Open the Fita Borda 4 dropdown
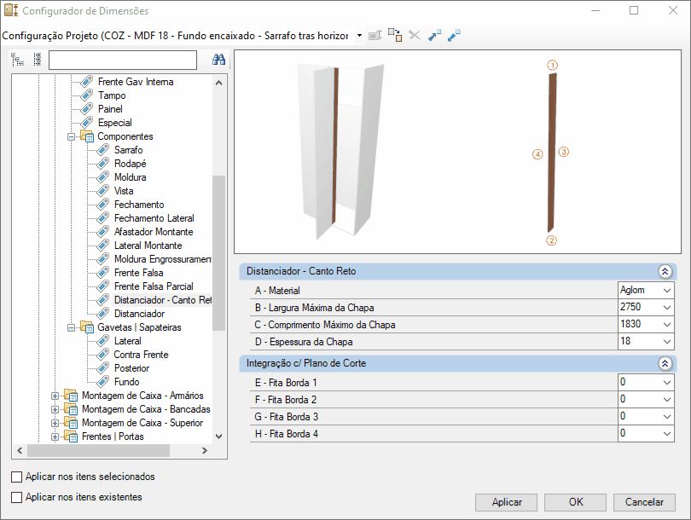Image resolution: width=691 pixels, height=520 pixels. coord(667,434)
